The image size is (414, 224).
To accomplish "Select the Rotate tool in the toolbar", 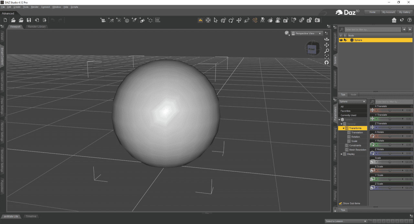I will coord(231,20).
